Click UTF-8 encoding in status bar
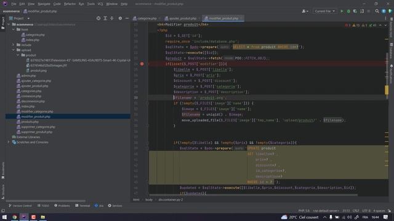 click(366, 211)
